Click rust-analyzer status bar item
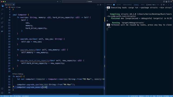 [x=25, y=96]
